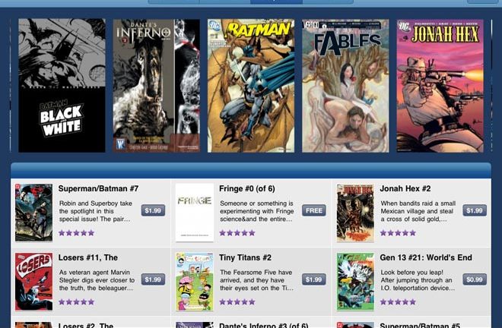This screenshot has height=328, width=502.
Task: Click the Gen 13 #21: World's End title
Action: point(426,257)
